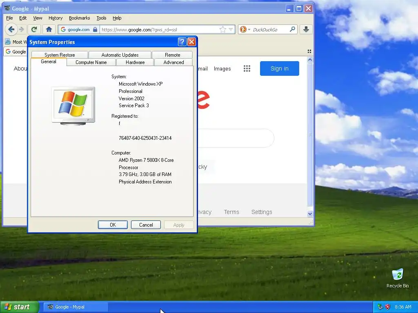The image size is (418, 313).
Task: Click the magnifier search icon in search box
Action: pyautogui.click(x=292, y=29)
